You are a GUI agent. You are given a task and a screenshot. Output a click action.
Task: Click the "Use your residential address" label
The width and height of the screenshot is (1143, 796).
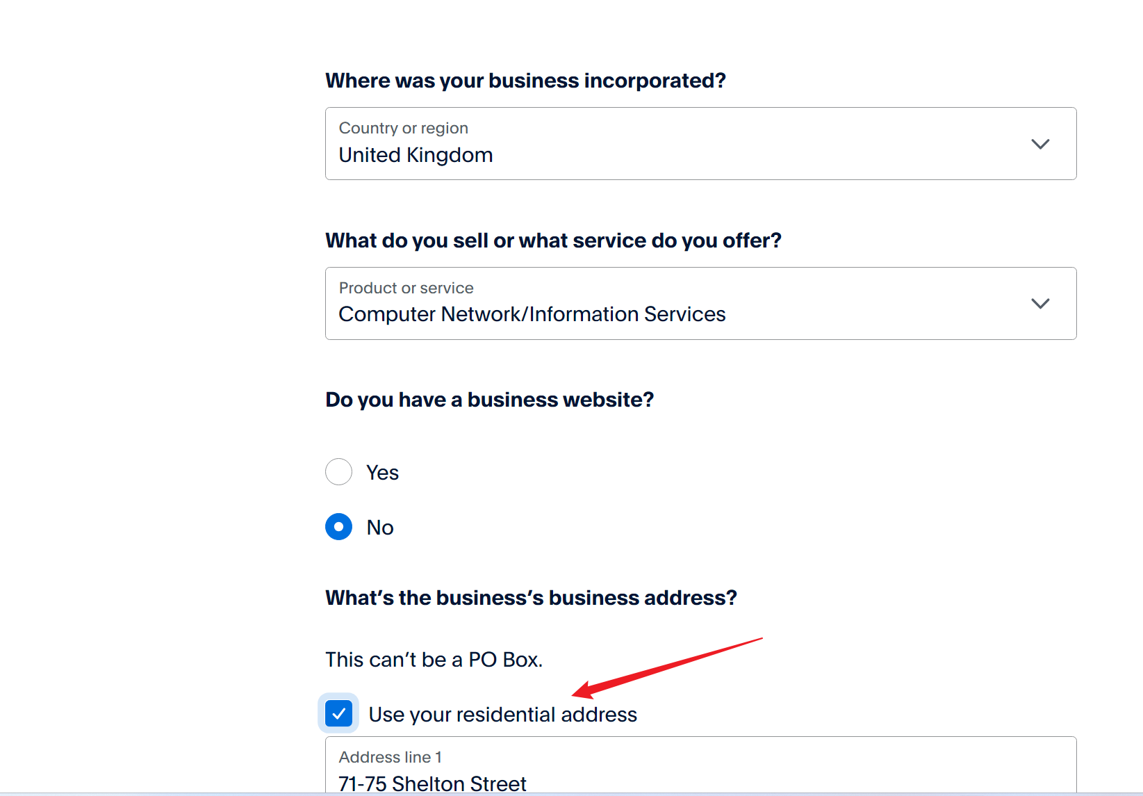(502, 715)
